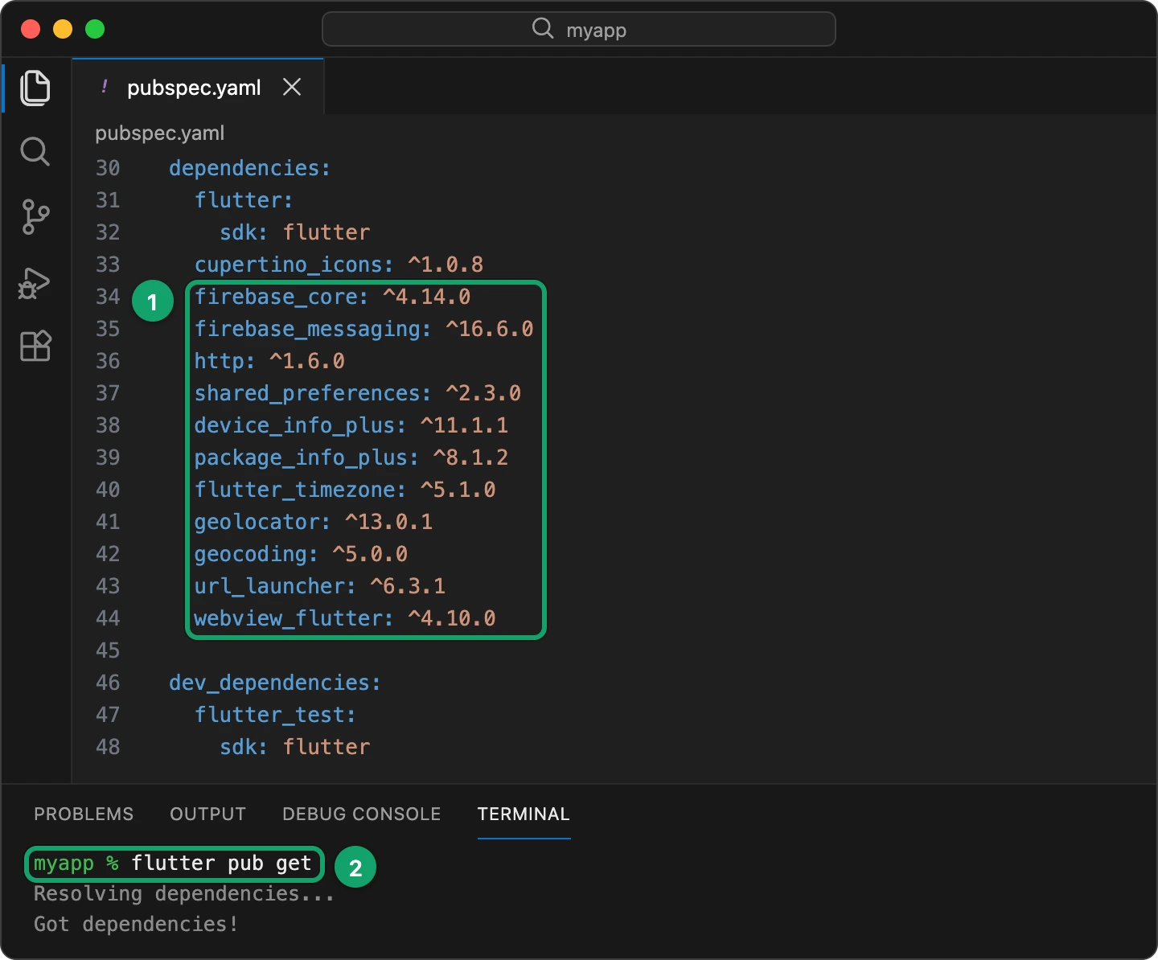Viewport: 1158px width, 960px height.
Task: Open the Run and Debug view
Action: pos(35,283)
